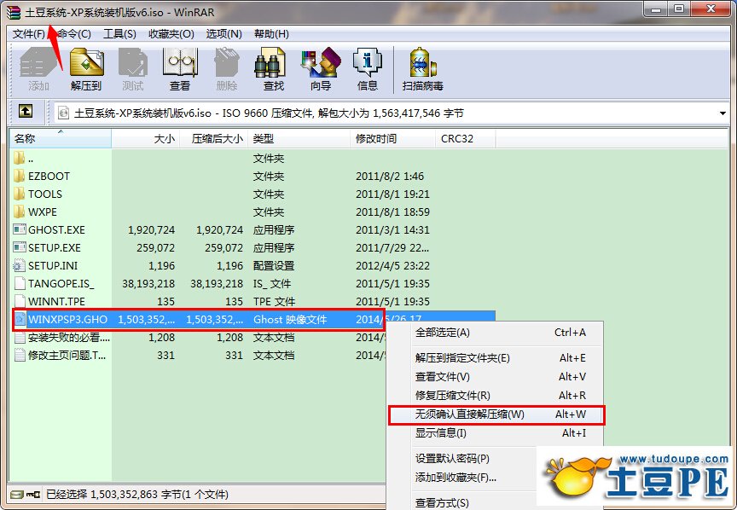Open the 文件(F) menu
The height and width of the screenshot is (510, 737).
(x=29, y=34)
